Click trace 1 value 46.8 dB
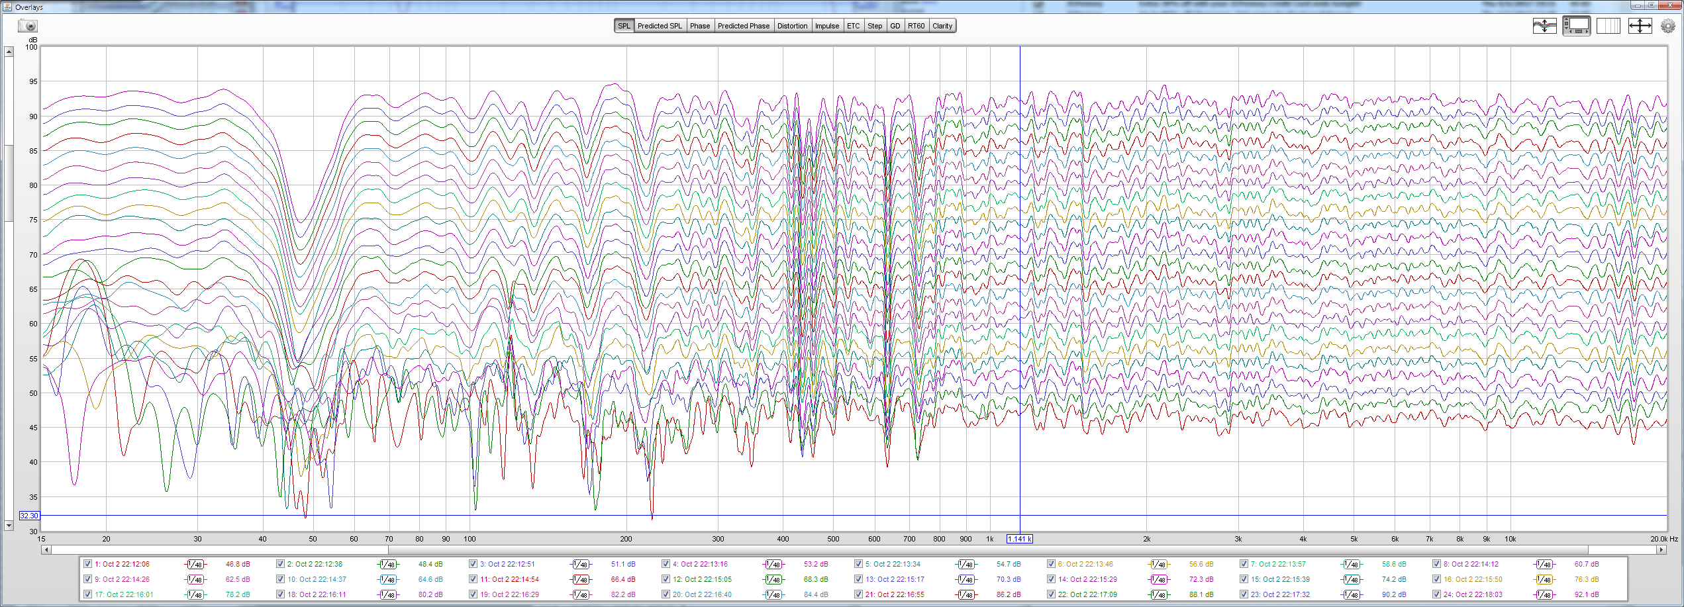Image resolution: width=1684 pixels, height=607 pixels. point(238,565)
